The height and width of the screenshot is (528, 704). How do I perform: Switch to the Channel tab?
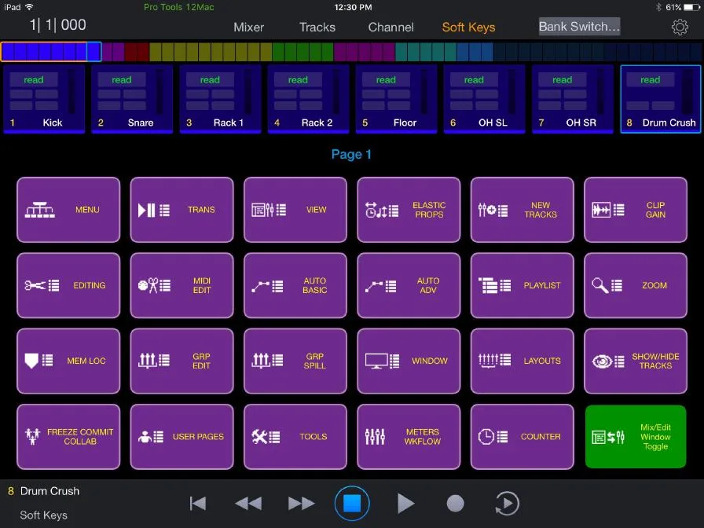point(391,27)
